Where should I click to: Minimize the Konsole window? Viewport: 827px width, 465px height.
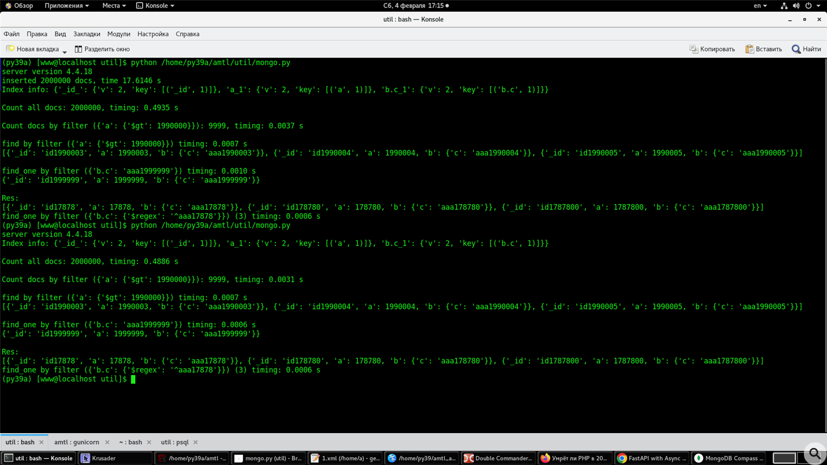(790, 19)
